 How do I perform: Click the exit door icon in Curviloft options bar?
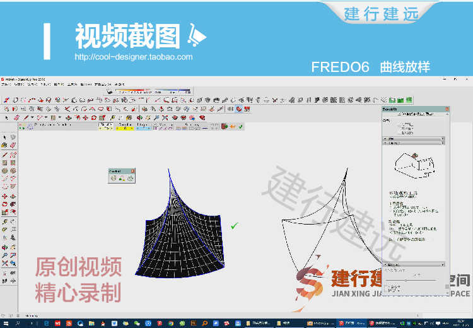(225, 127)
